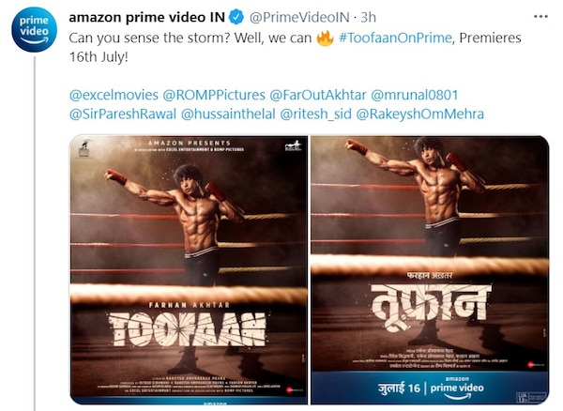Open the @mrunal0801 profile mention
563x411 pixels.
[415, 95]
